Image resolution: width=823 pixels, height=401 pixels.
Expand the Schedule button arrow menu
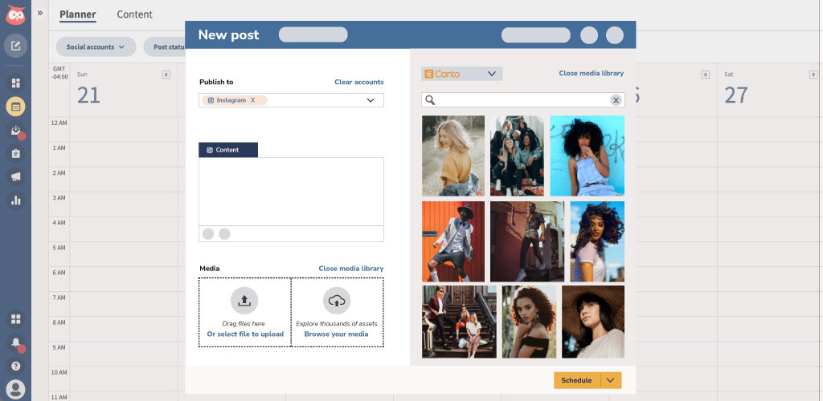pyautogui.click(x=610, y=381)
